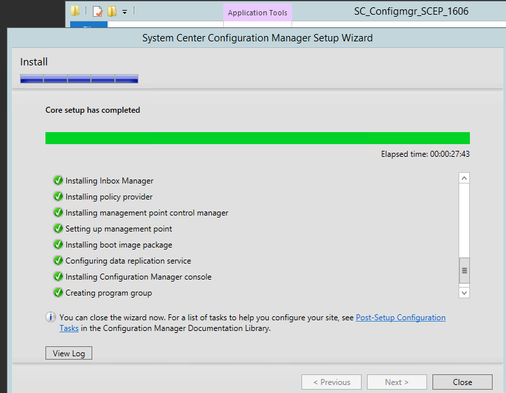Click check icon beside Creating program group
This screenshot has width=506, height=393.
58,292
